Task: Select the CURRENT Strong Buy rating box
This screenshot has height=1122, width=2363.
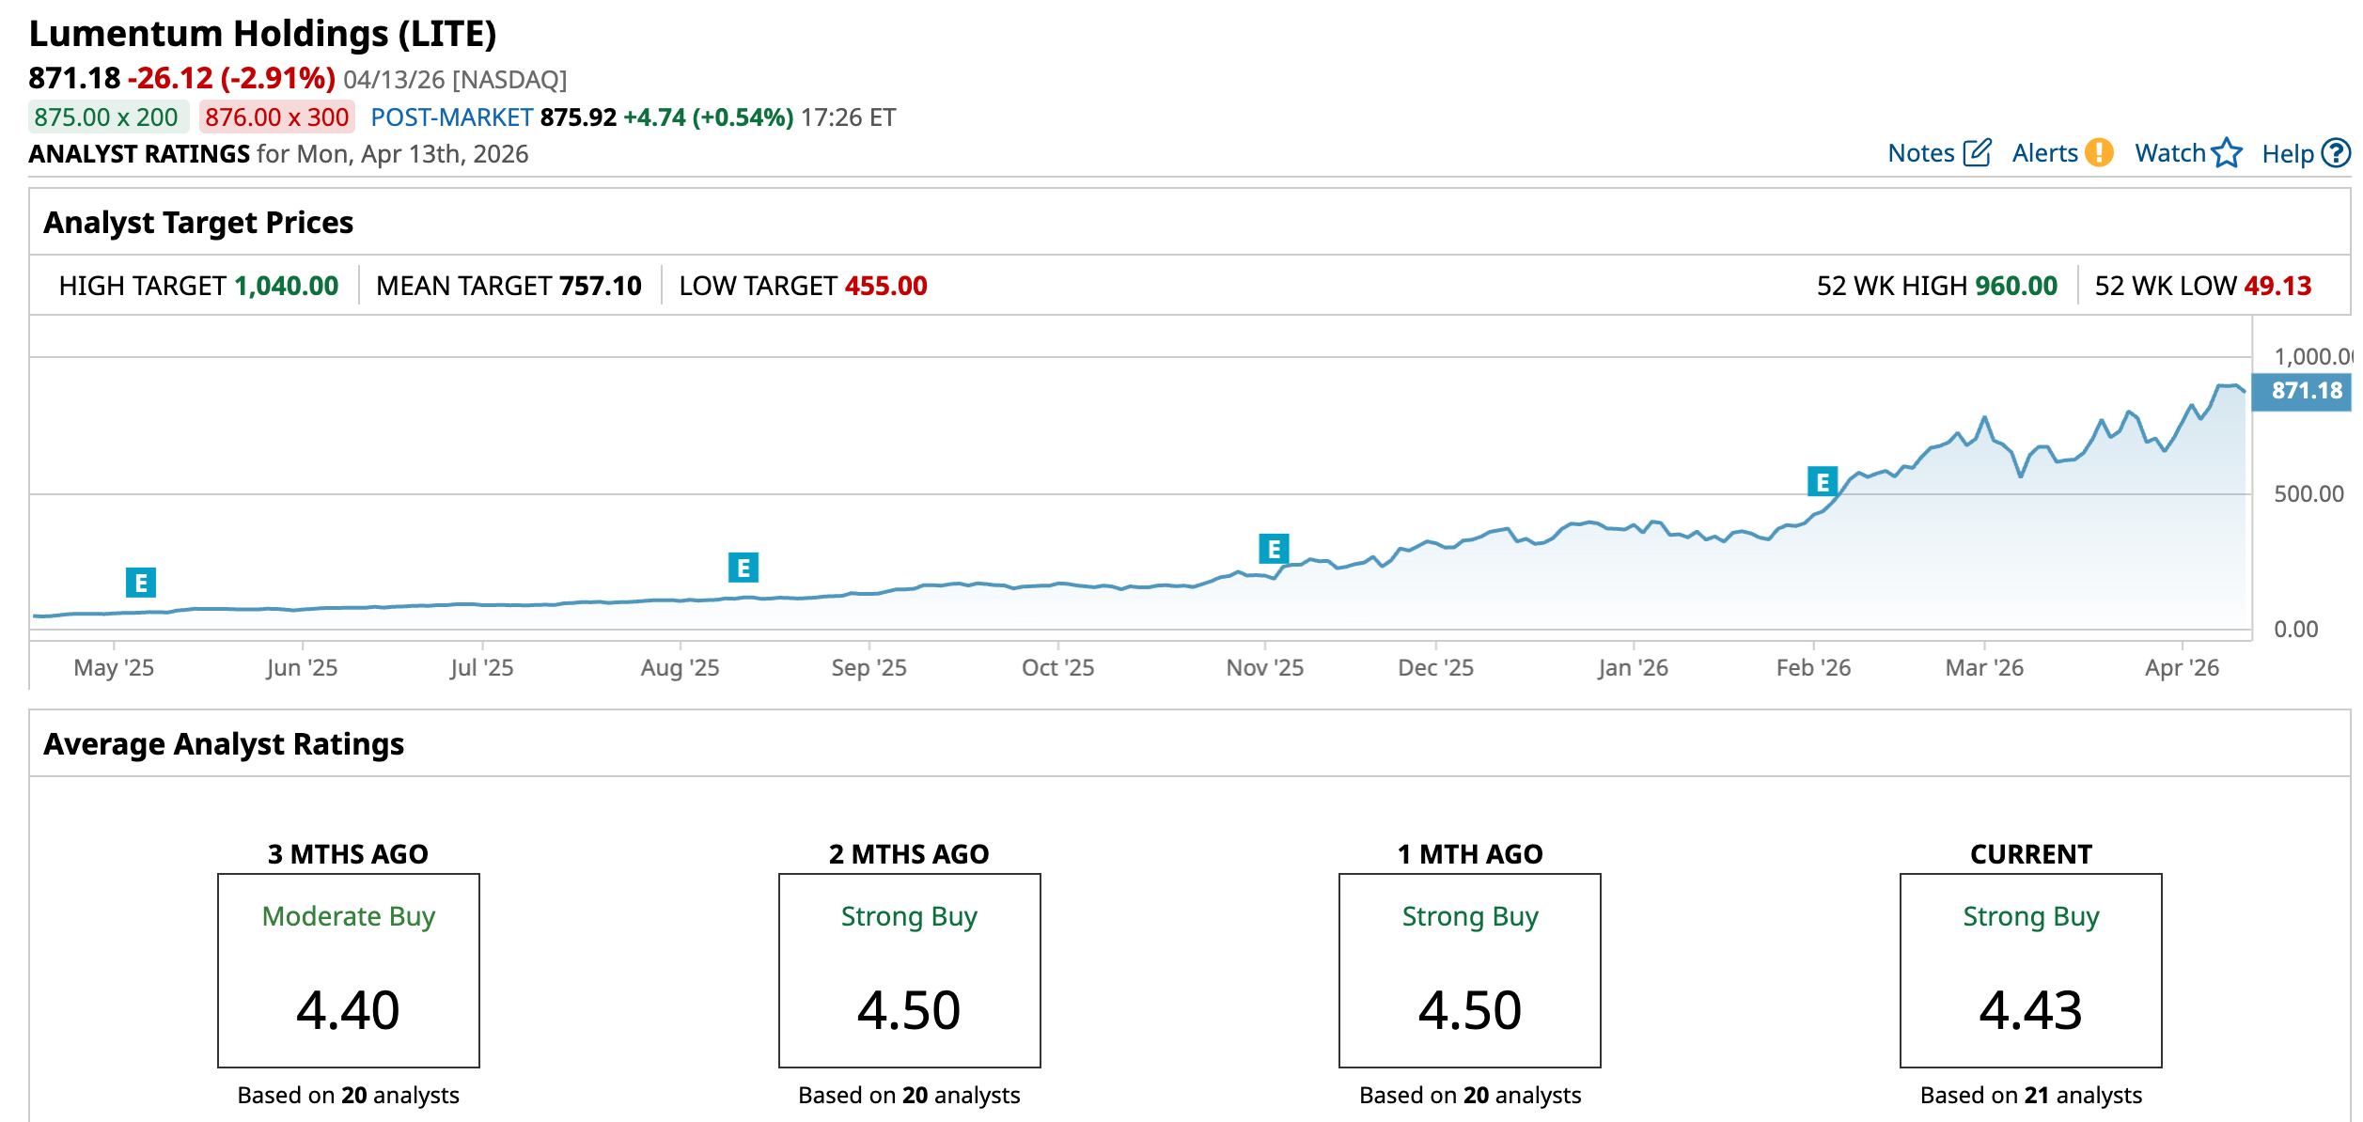Action: [x=2030, y=971]
